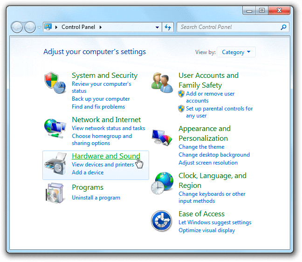
Task: Click the Ease of Access icon
Action: pos(161,221)
